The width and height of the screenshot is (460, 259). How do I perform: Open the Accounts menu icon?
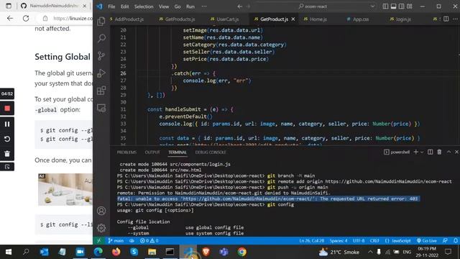101,211
